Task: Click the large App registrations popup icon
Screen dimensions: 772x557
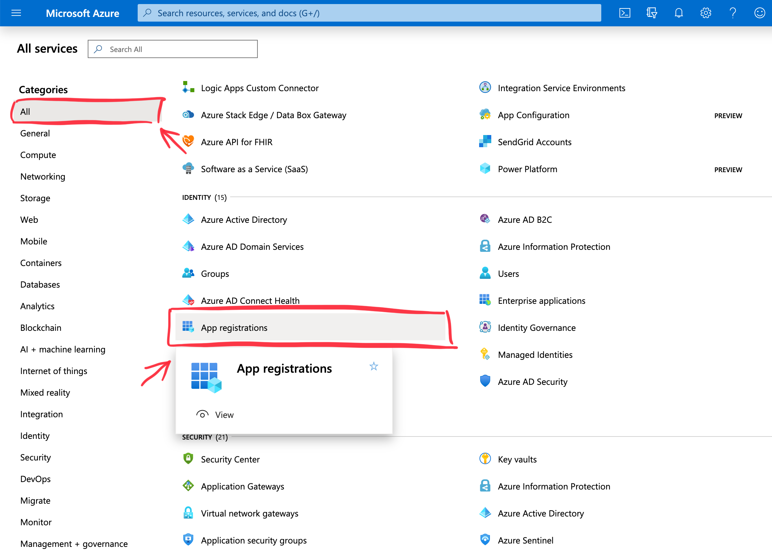Action: pos(206,377)
